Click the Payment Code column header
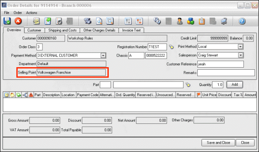The width and height of the screenshot is (259, 152). click(88, 95)
